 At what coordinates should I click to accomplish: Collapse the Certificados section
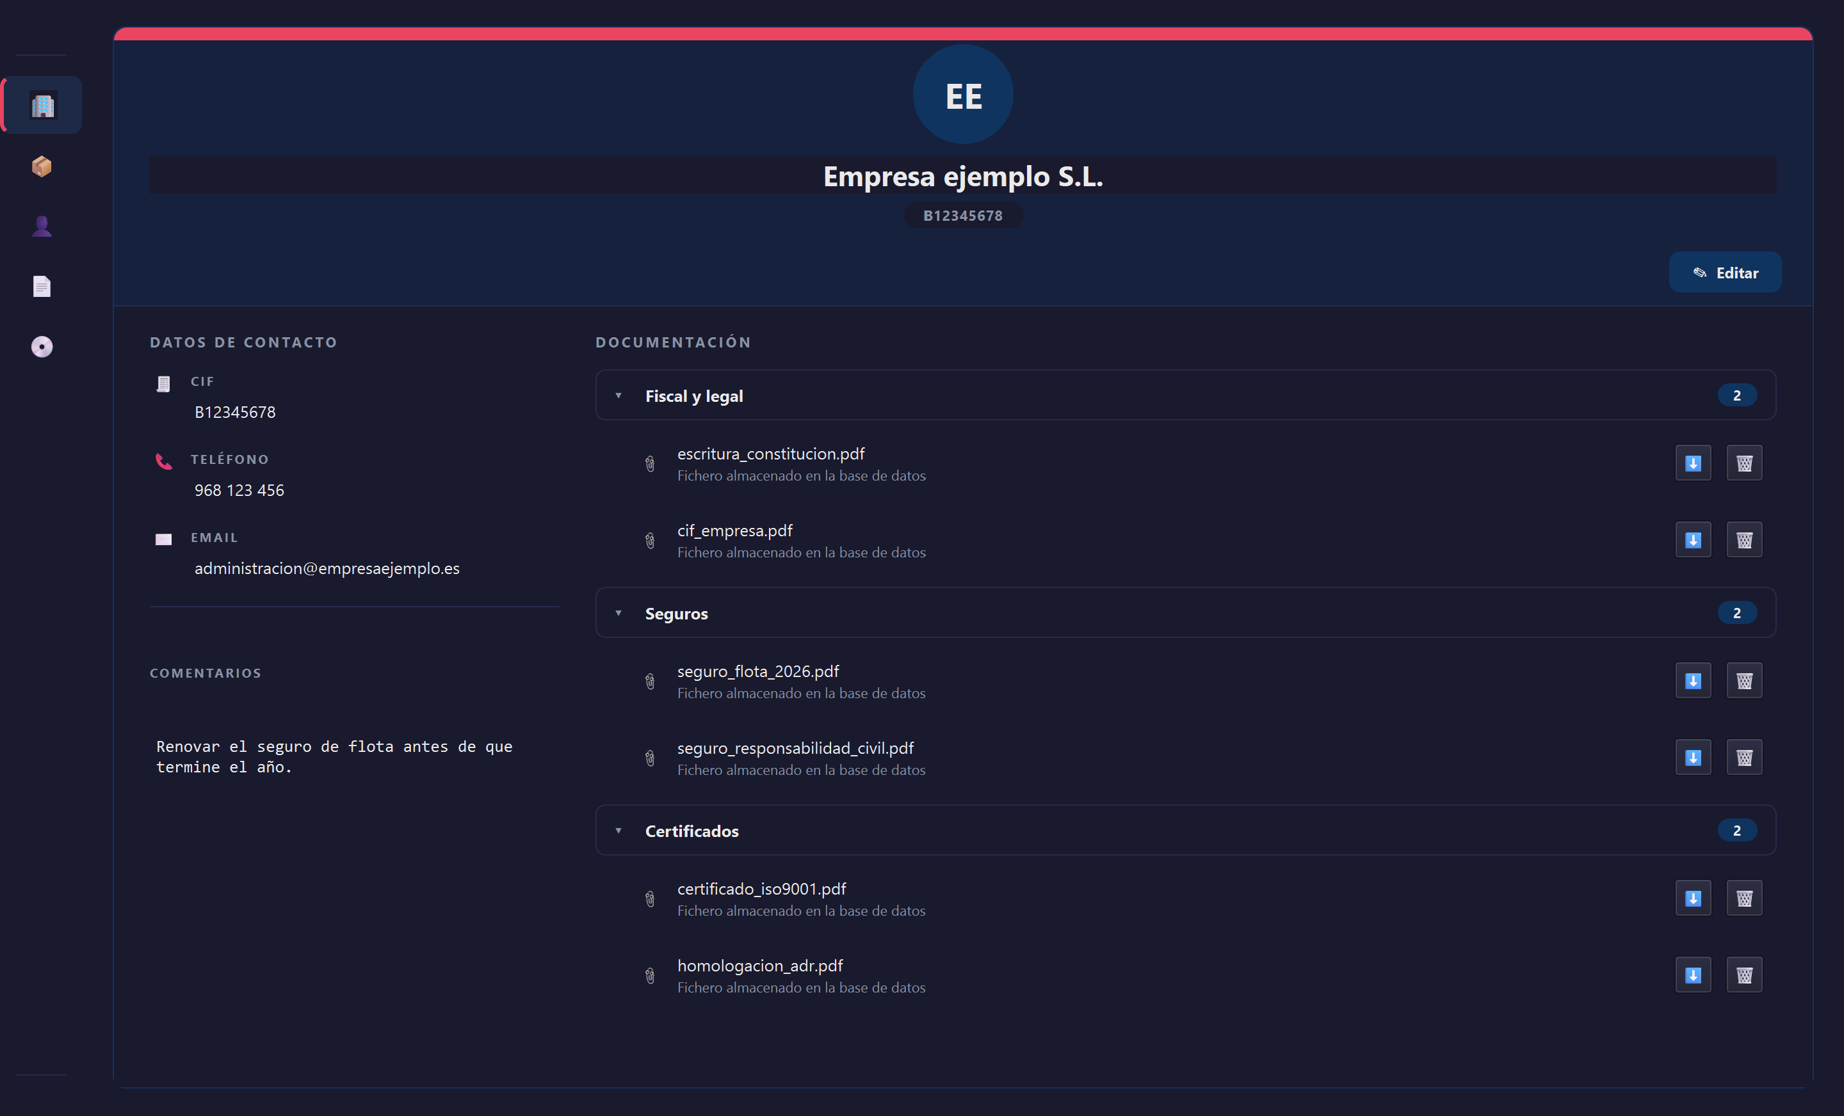point(1185,830)
